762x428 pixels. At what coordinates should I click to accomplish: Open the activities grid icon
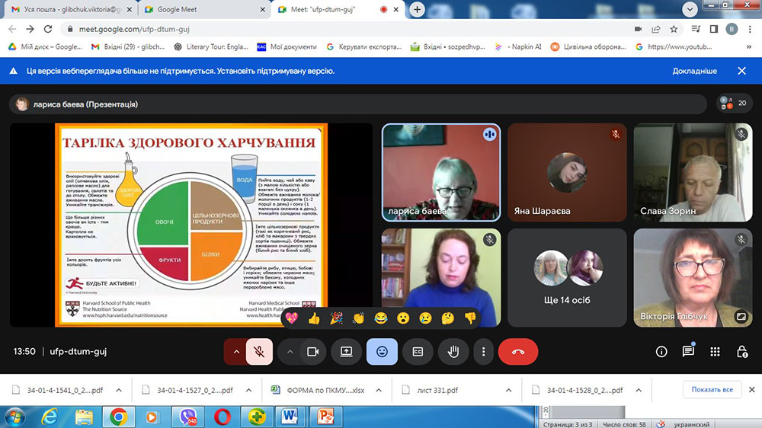715,352
